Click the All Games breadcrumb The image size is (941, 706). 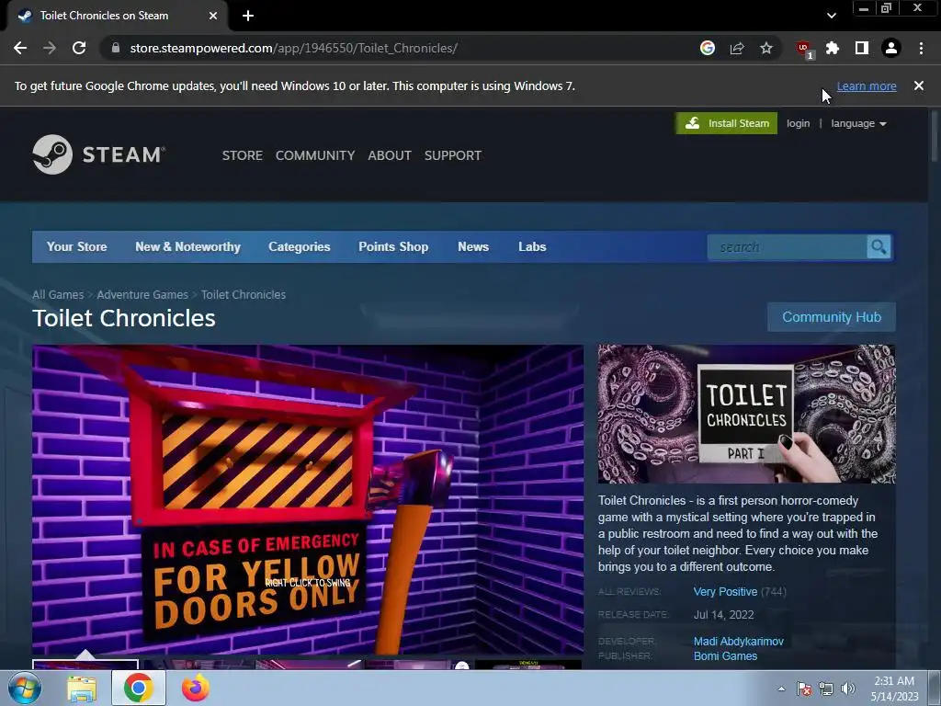click(58, 295)
